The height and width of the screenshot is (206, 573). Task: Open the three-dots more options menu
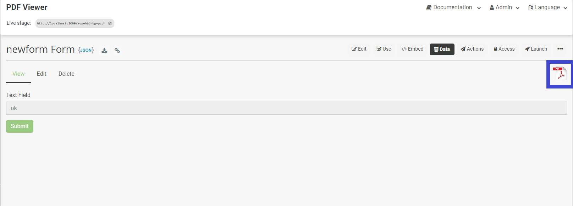(560, 49)
